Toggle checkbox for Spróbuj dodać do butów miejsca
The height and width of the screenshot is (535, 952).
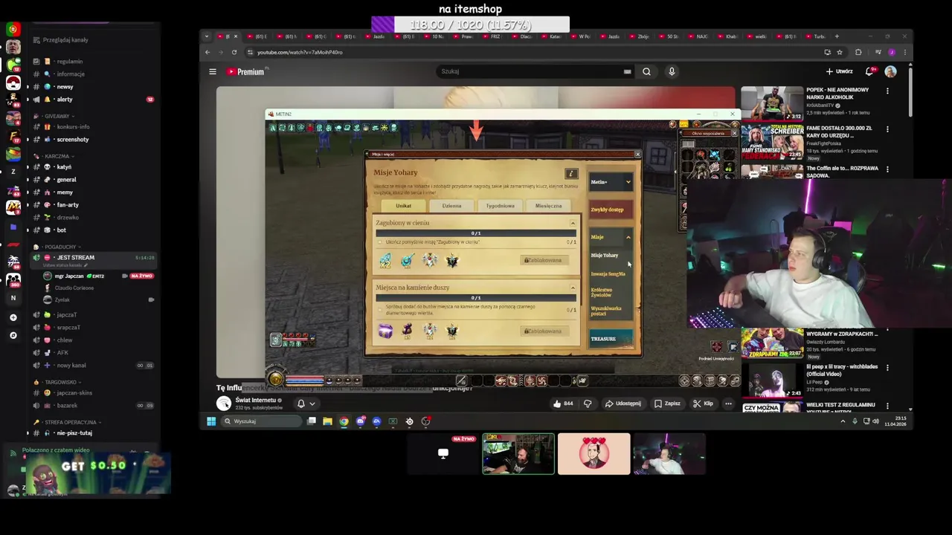[380, 309]
